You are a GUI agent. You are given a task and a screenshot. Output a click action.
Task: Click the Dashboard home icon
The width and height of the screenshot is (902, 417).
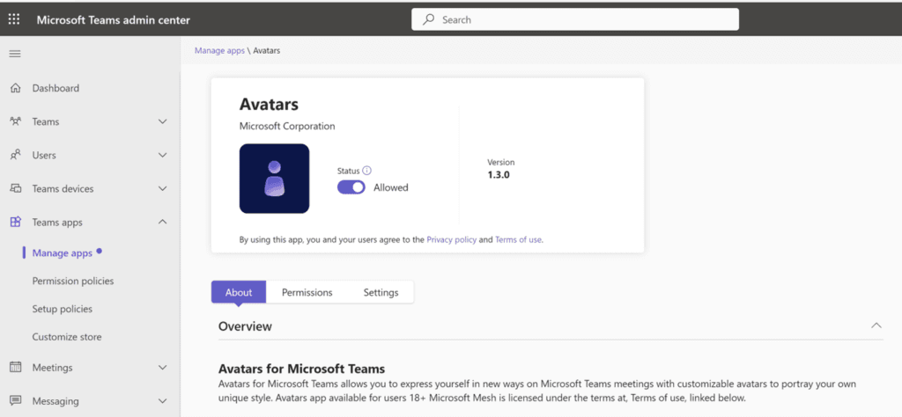pyautogui.click(x=16, y=88)
